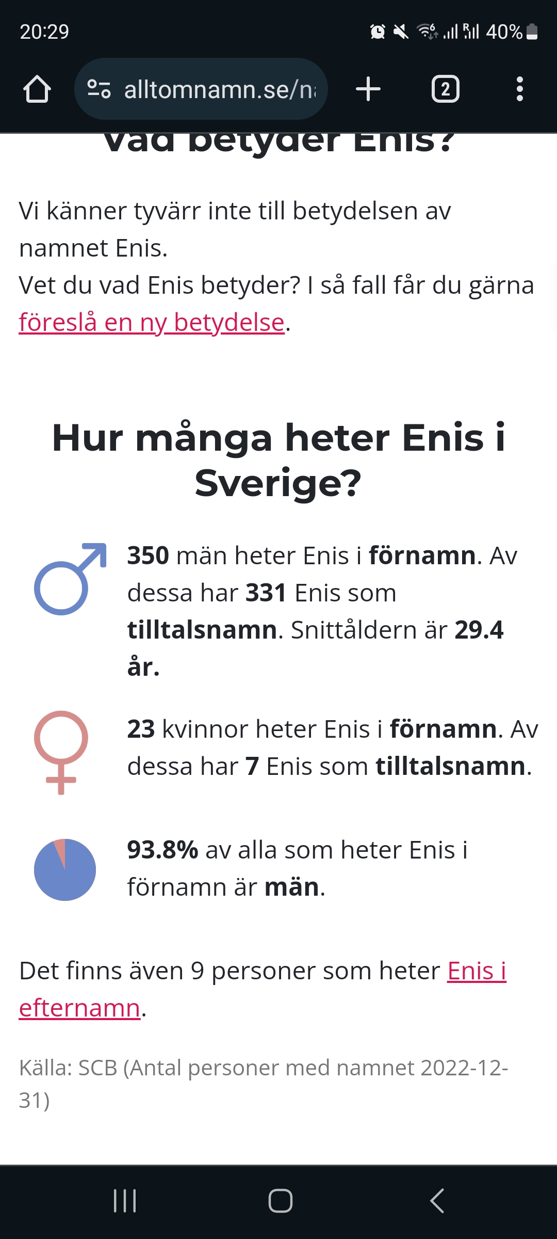Tap the Wi-Fi indicator in status bar
Viewport: 557px width, 1239px height.
coord(426,32)
